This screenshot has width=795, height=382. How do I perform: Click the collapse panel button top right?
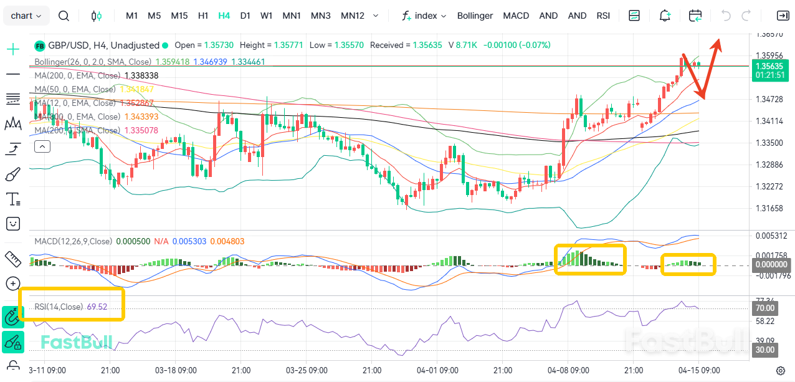pyautogui.click(x=783, y=15)
